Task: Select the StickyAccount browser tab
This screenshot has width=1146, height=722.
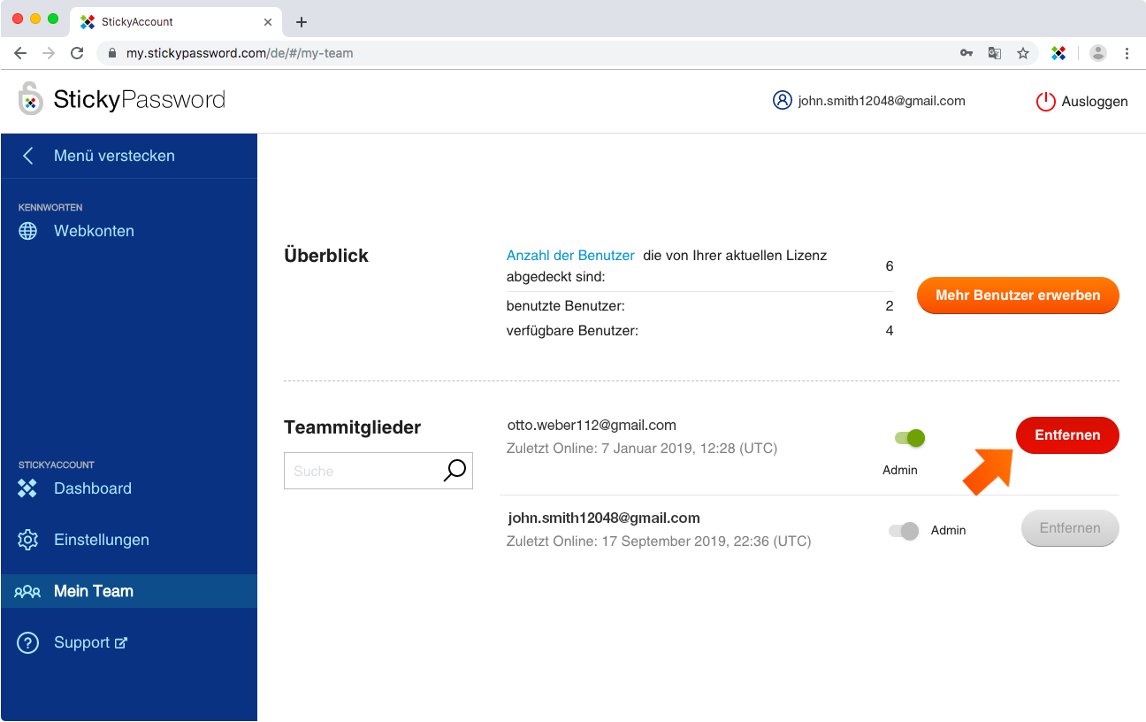Action: [x=175, y=22]
